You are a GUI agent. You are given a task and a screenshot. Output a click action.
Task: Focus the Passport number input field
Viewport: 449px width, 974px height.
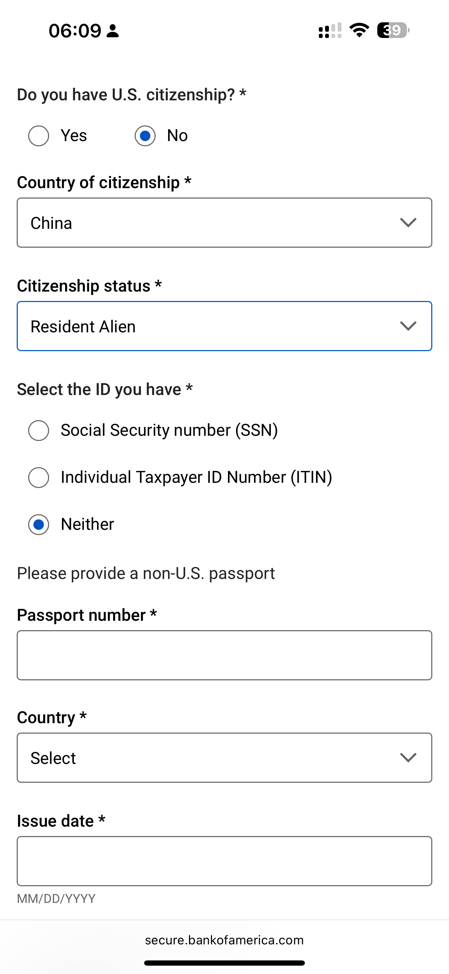[x=224, y=655]
